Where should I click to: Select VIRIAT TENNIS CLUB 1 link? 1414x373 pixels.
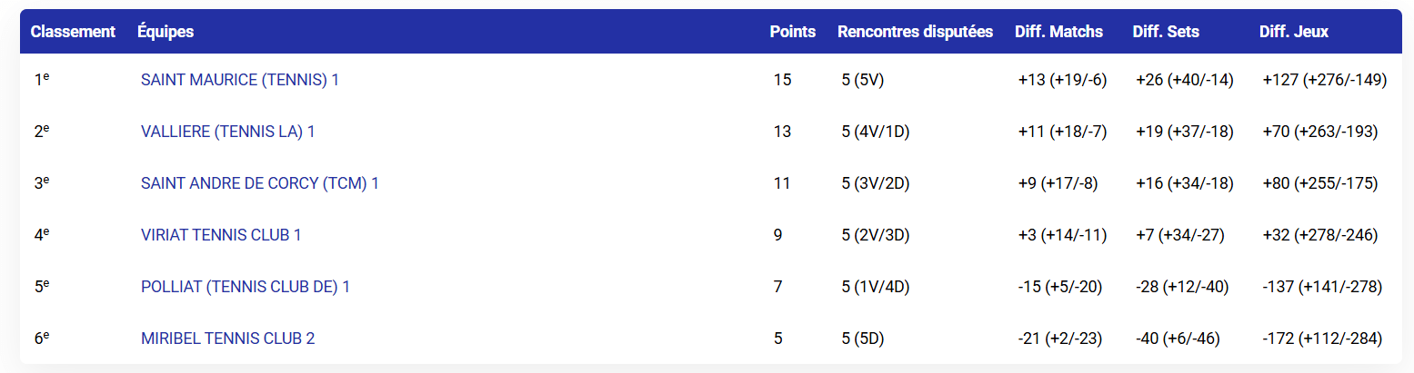221,235
